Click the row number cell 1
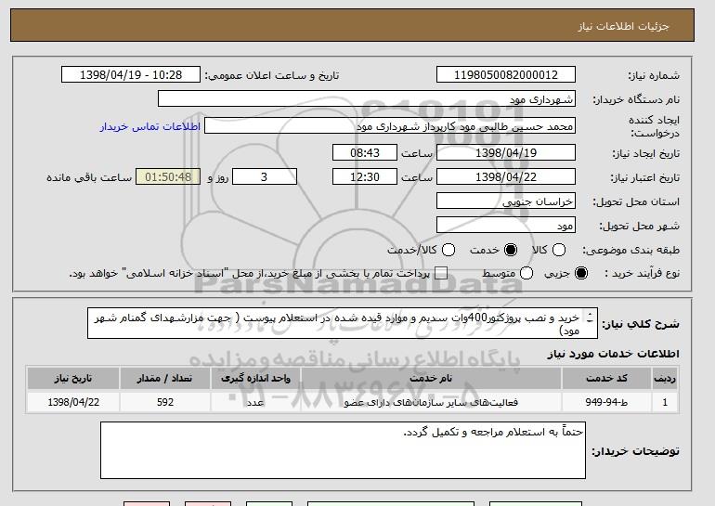Image resolution: width=715 pixels, height=506 pixels. (x=665, y=402)
